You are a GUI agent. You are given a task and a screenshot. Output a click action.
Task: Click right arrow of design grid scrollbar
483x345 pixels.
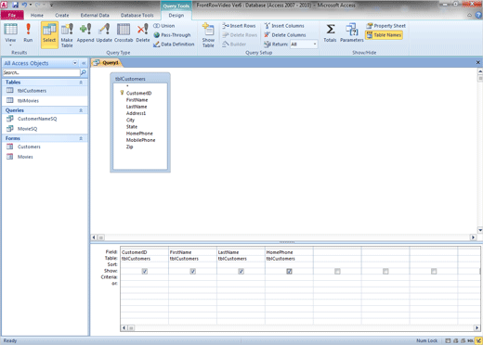(x=476, y=328)
